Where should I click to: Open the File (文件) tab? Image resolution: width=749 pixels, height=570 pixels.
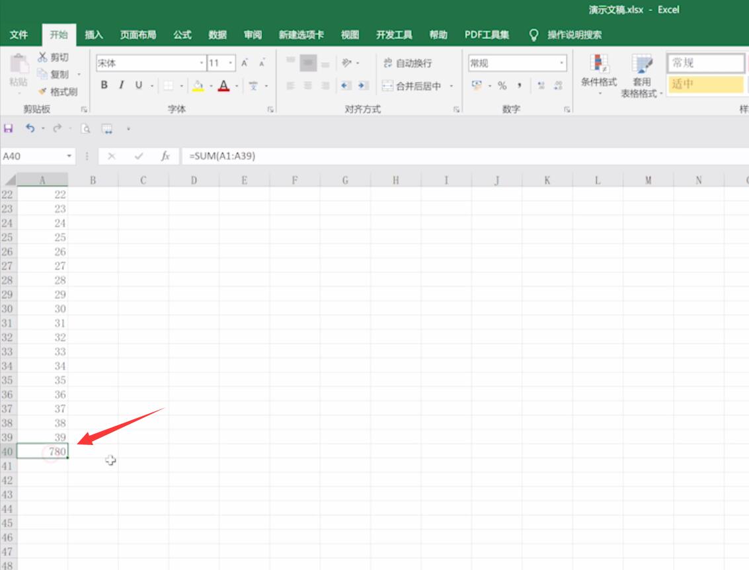[x=19, y=34]
